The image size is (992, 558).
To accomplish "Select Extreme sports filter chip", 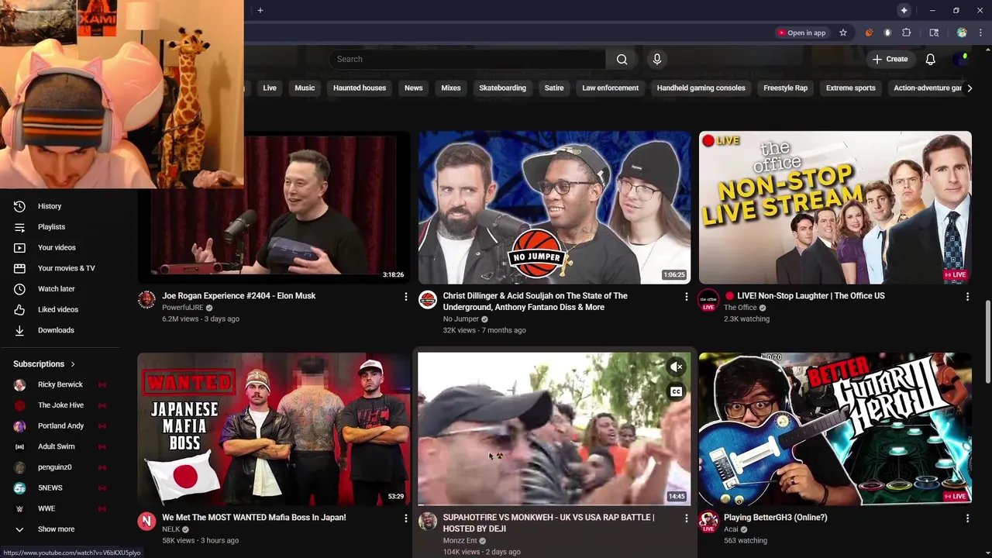I will click(x=851, y=88).
